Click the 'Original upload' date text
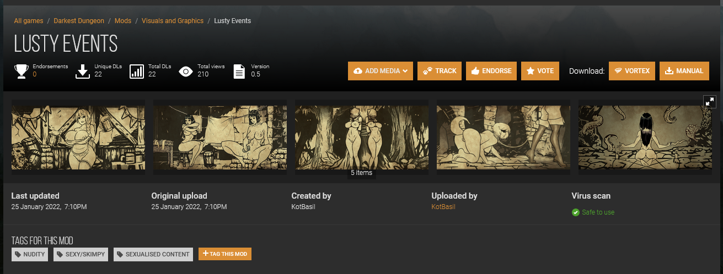The width and height of the screenshot is (723, 274). [x=189, y=207]
